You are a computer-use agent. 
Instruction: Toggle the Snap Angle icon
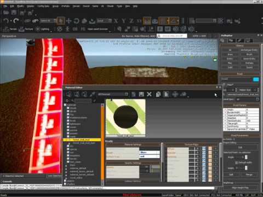click(174, 21)
